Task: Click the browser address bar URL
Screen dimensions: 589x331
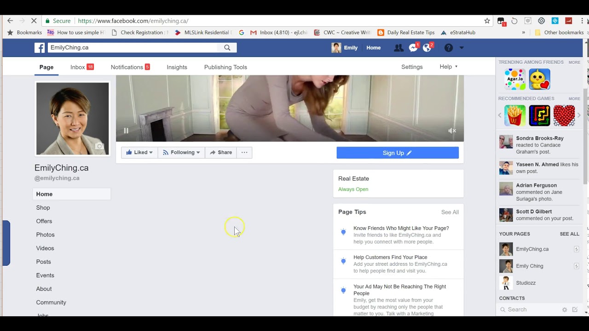Action: pyautogui.click(x=133, y=21)
